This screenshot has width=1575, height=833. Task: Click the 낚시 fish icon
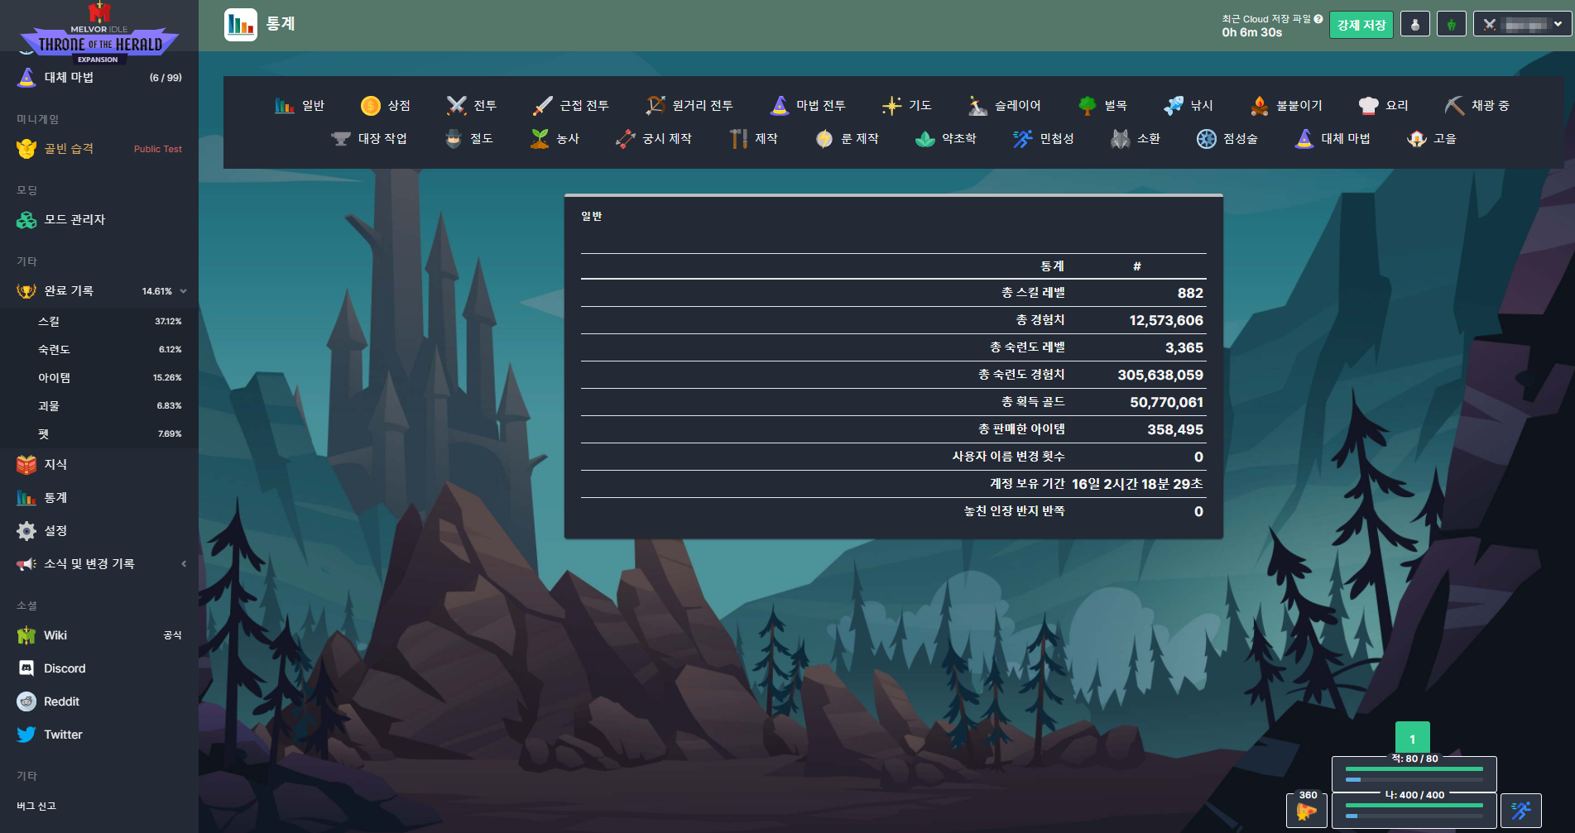[1174, 105]
